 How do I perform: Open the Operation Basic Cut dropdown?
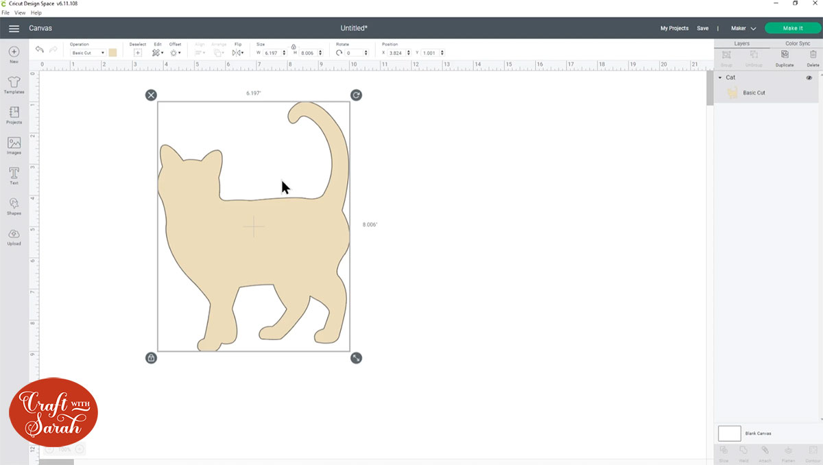pos(88,53)
